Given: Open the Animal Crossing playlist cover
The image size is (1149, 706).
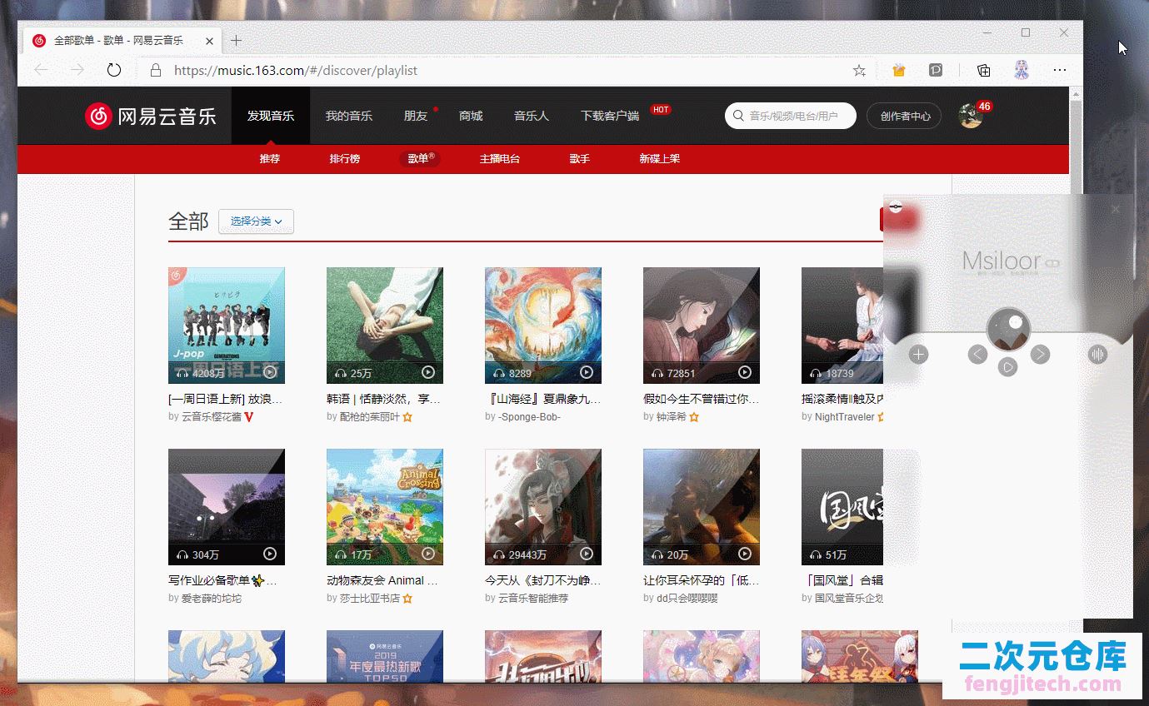Looking at the screenshot, I should pos(385,507).
